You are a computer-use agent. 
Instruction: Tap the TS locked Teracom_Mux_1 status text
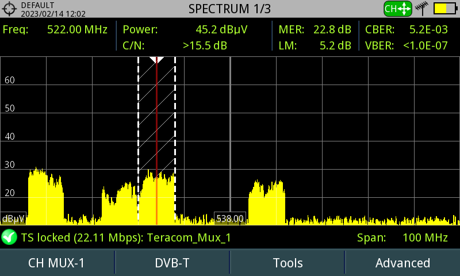click(126, 237)
